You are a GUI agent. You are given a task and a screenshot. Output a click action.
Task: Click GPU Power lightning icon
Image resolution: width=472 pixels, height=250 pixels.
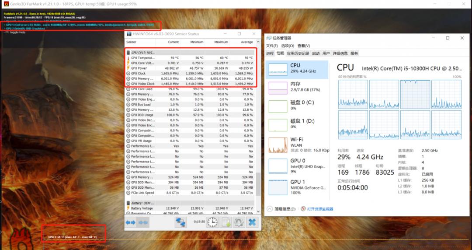pyautogui.click(x=128, y=68)
